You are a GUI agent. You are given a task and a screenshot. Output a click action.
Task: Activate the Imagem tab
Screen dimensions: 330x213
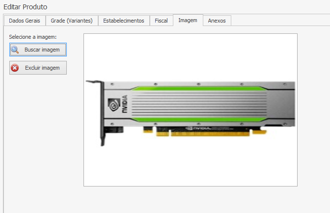pyautogui.click(x=188, y=20)
